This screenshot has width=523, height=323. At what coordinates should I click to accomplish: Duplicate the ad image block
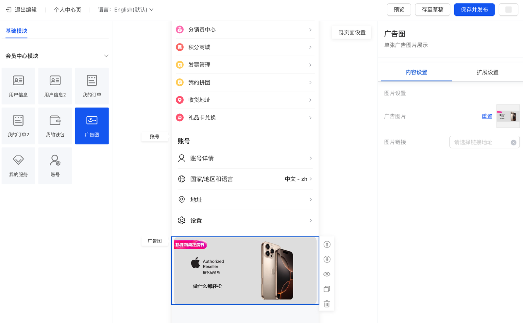(x=327, y=289)
